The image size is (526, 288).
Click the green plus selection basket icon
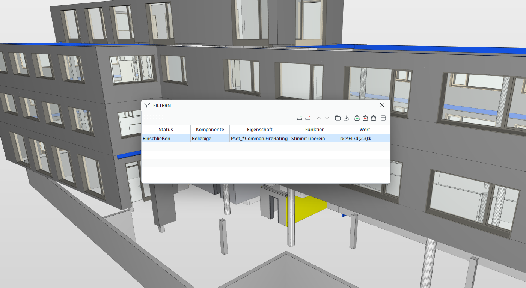(357, 118)
